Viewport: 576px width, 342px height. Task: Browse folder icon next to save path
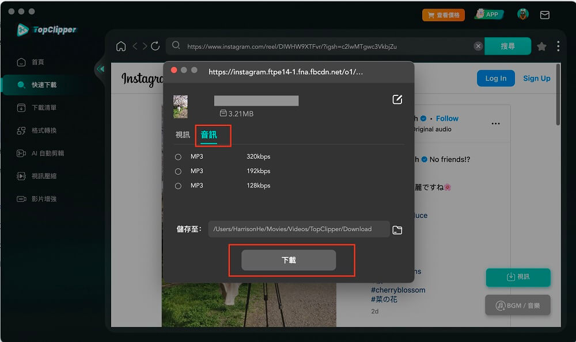[397, 230]
